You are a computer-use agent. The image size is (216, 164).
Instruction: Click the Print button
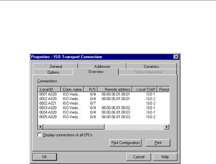click(x=158, y=143)
